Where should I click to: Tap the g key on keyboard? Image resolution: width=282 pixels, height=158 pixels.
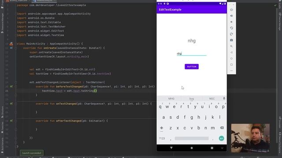pyautogui.click(x=192, y=117)
